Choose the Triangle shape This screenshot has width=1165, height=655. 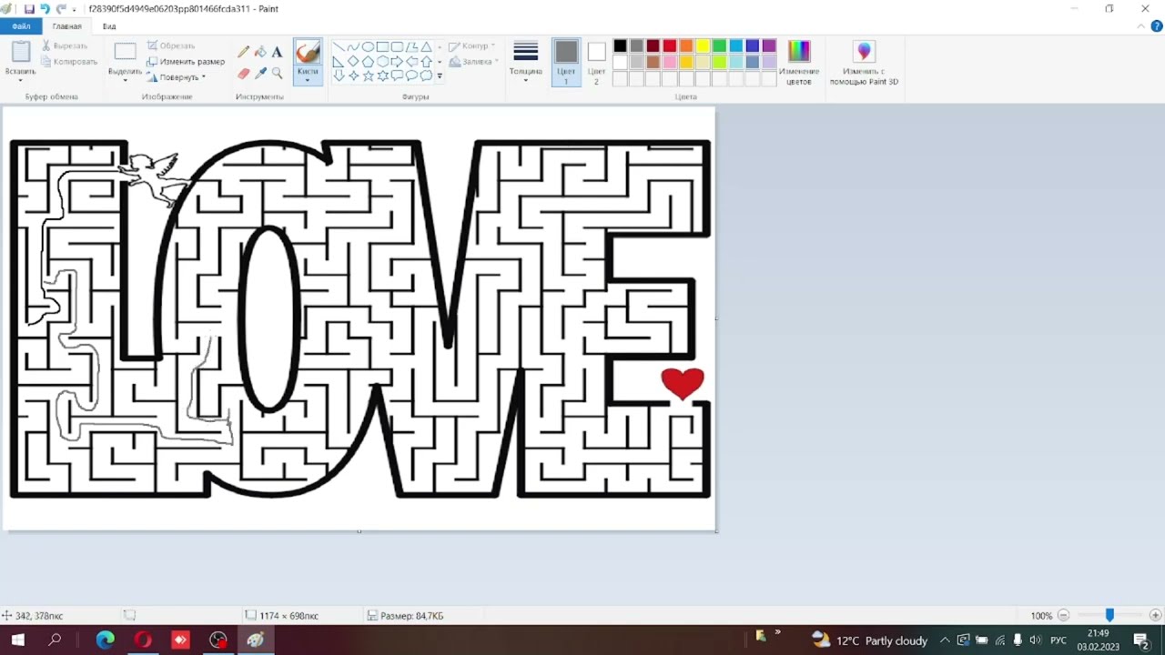(x=426, y=46)
